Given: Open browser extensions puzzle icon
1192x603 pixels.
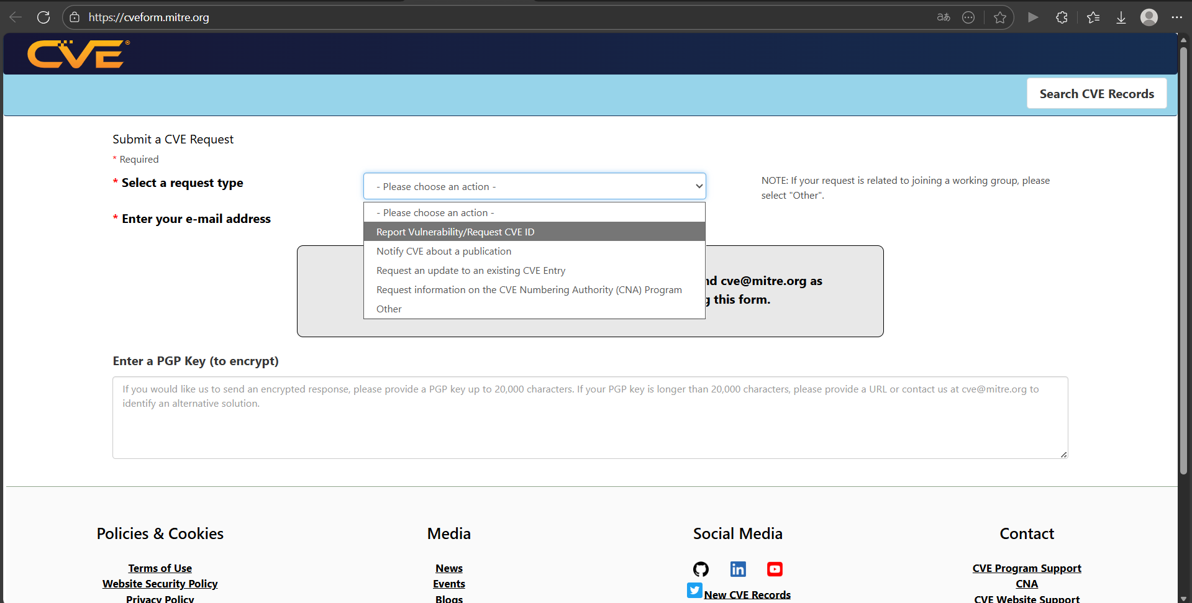Looking at the screenshot, I should tap(1062, 17).
